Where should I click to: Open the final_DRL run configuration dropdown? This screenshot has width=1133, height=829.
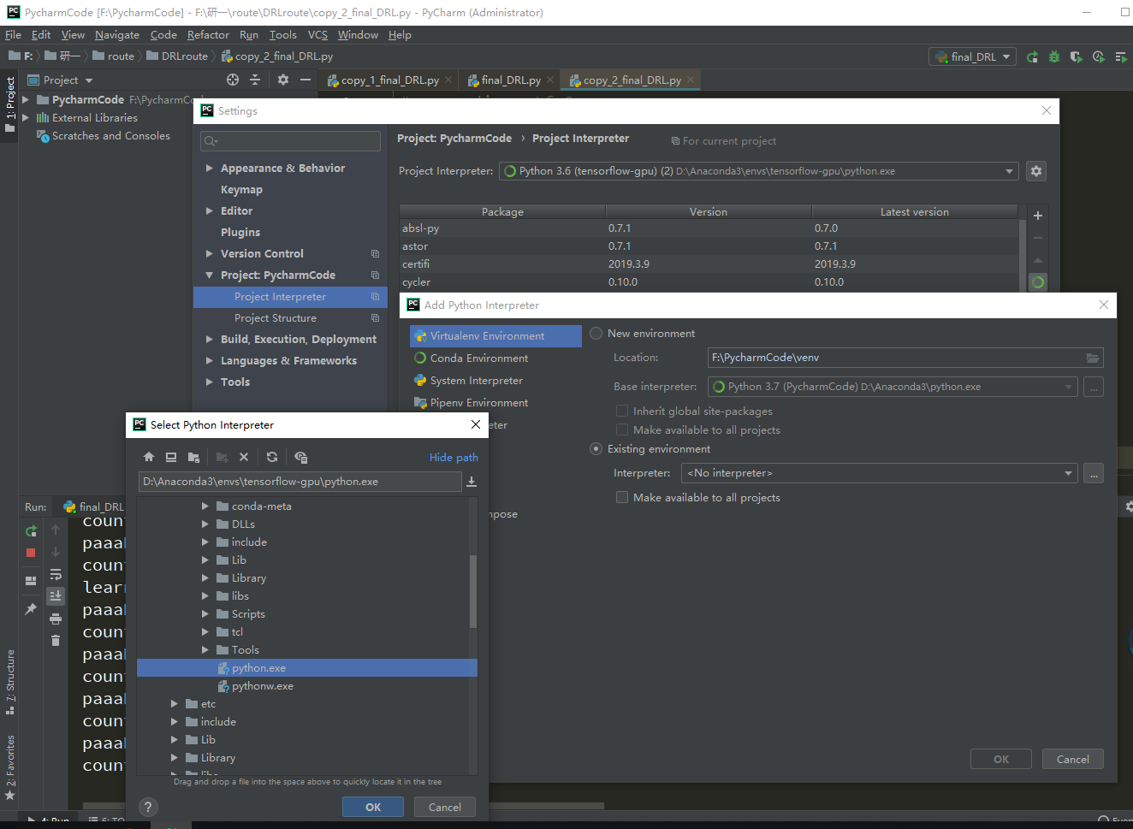(x=972, y=56)
